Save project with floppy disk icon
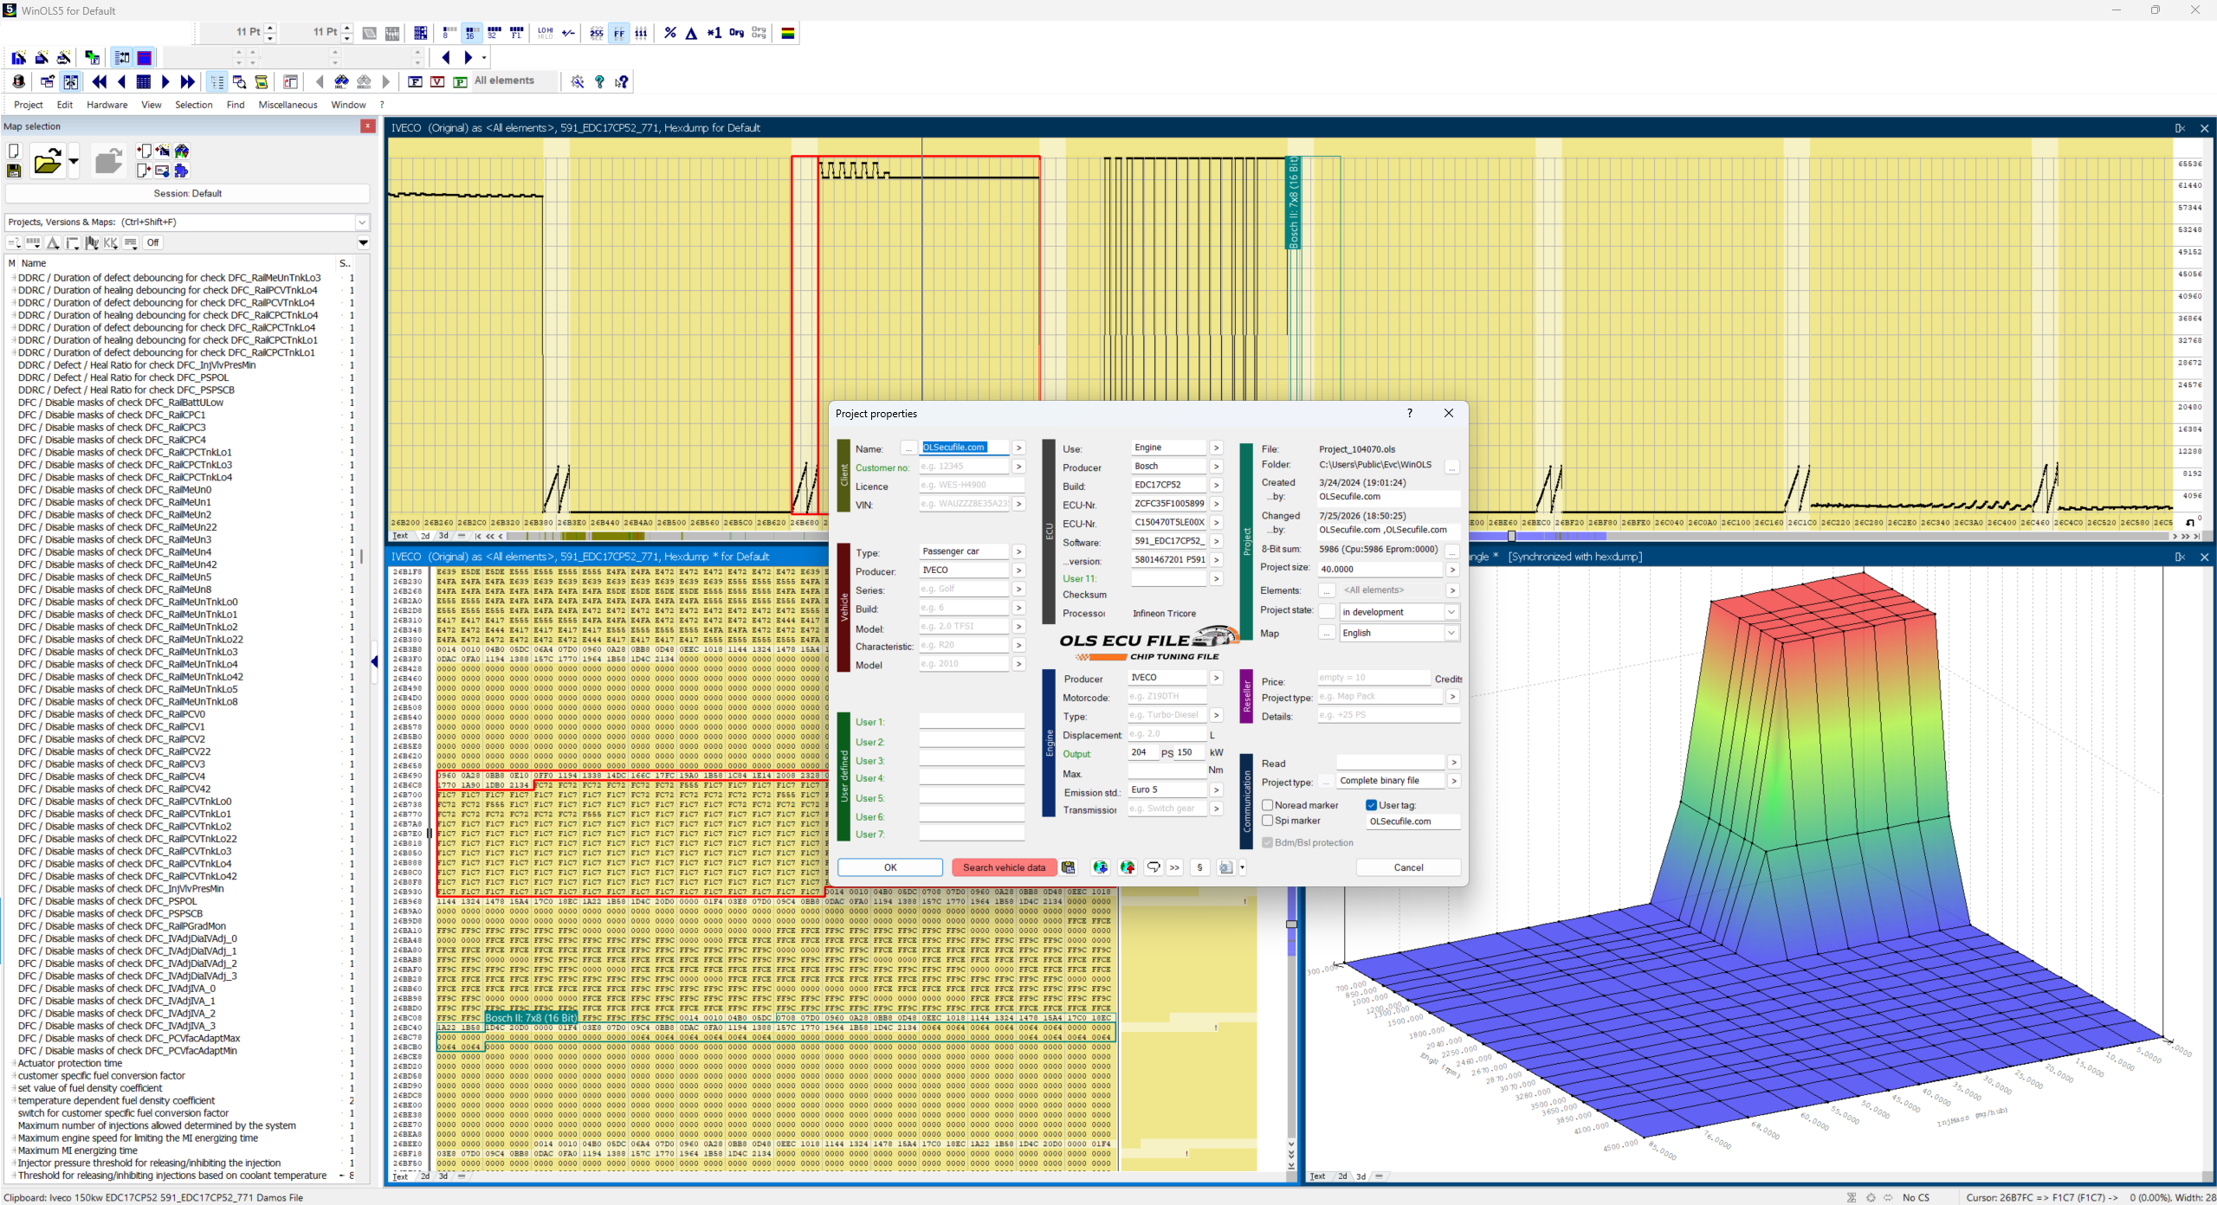Screen dimensions: 2217x1205 point(14,171)
